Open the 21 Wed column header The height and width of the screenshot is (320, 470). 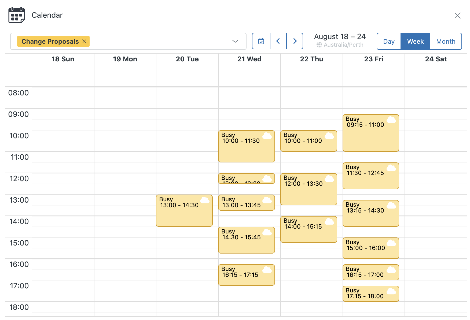[249, 59]
